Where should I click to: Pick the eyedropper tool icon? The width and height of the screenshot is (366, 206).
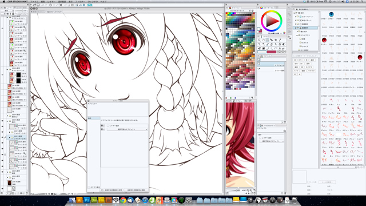tap(280, 40)
